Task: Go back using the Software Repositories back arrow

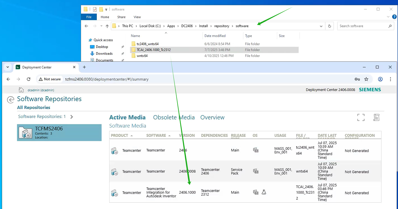Action: click(x=10, y=100)
